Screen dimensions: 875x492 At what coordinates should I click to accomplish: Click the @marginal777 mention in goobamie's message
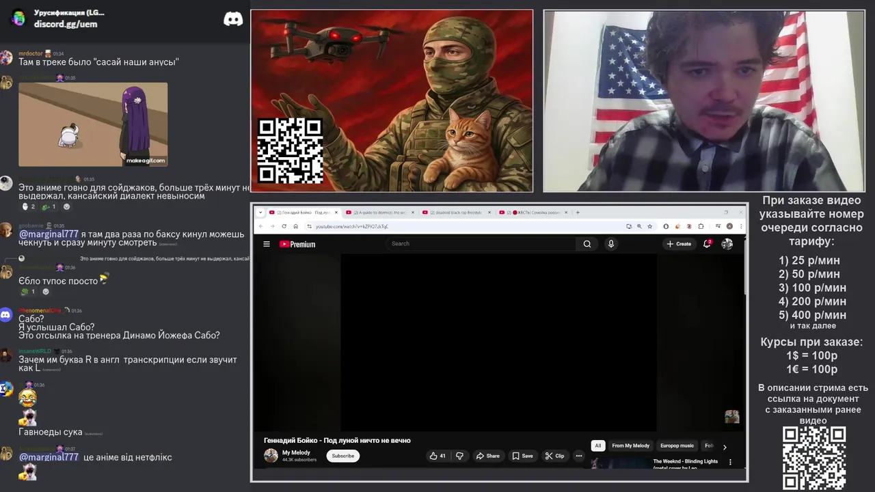tap(49, 234)
